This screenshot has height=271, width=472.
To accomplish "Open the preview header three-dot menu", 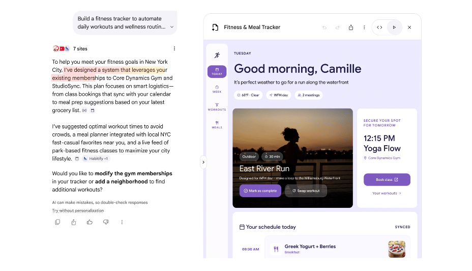I will click(x=364, y=28).
